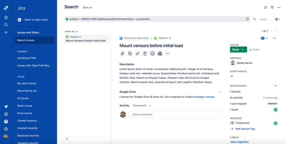Viewport: 286px width, 144px height.
Task: Click the manage license link
Action: [x=204, y=97]
